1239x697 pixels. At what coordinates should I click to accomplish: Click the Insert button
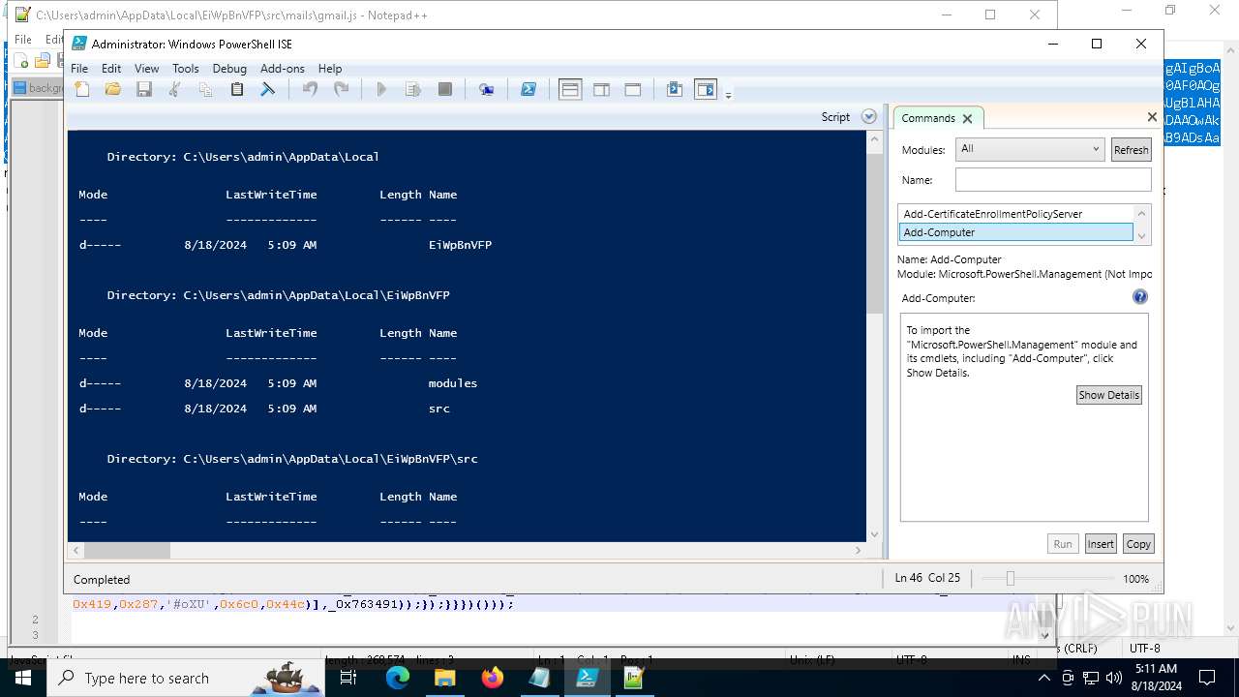[x=1101, y=544]
